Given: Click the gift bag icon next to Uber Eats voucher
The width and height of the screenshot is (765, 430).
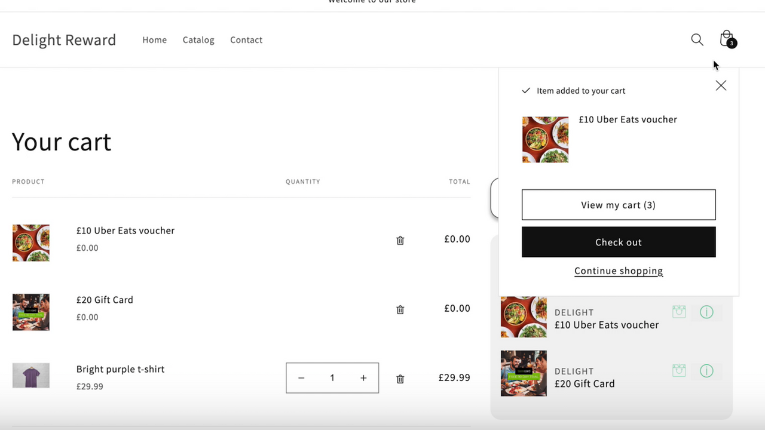Looking at the screenshot, I should pos(678,312).
